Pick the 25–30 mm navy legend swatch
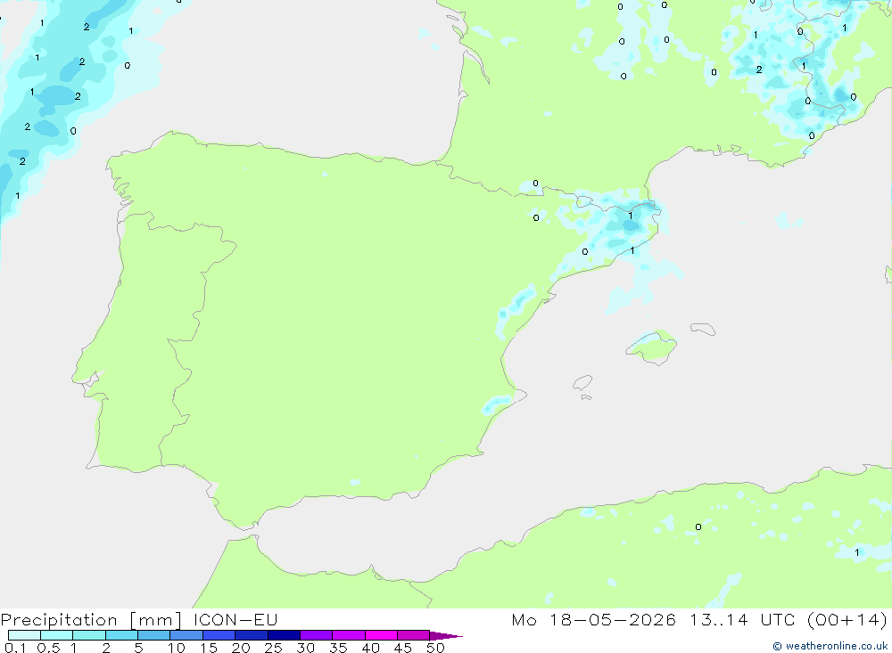This screenshot has height=653, width=892. click(x=284, y=635)
